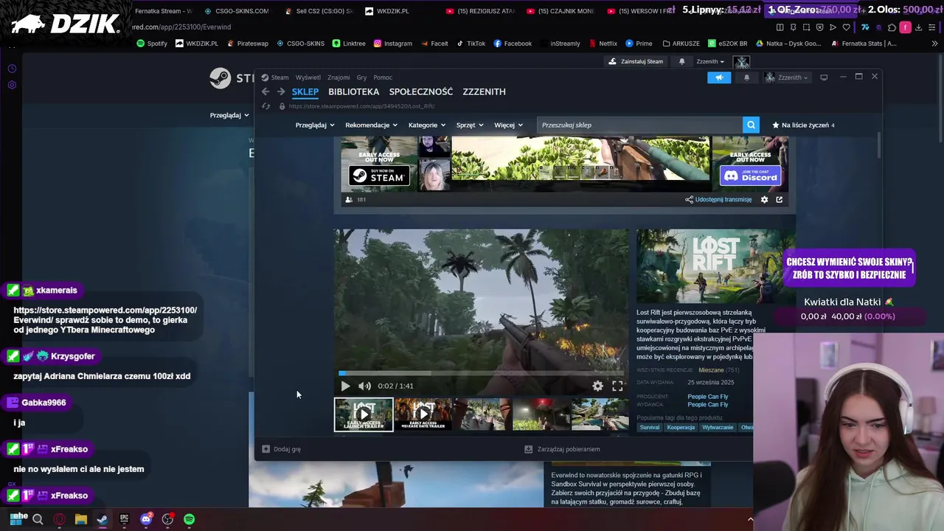The height and width of the screenshot is (531, 944).
Task: Open broadcast settings gear under the stream
Action: point(764,199)
